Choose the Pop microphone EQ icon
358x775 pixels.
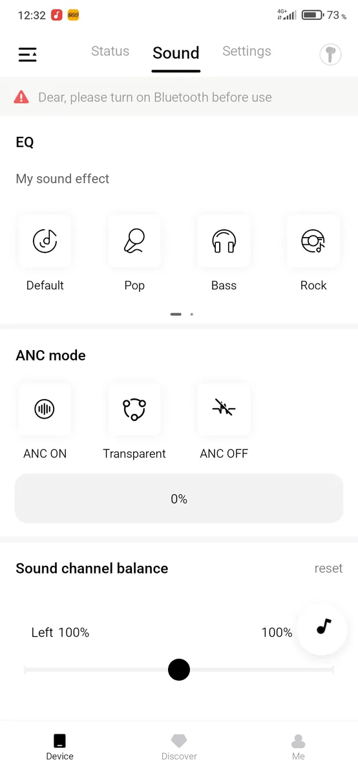[x=134, y=242]
